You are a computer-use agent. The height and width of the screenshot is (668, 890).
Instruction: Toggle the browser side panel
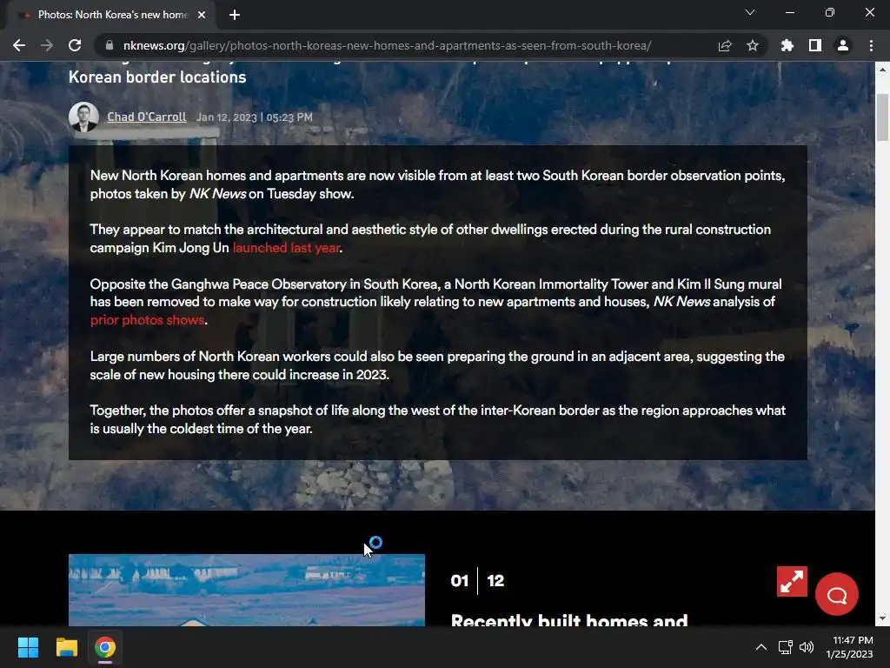pos(815,45)
